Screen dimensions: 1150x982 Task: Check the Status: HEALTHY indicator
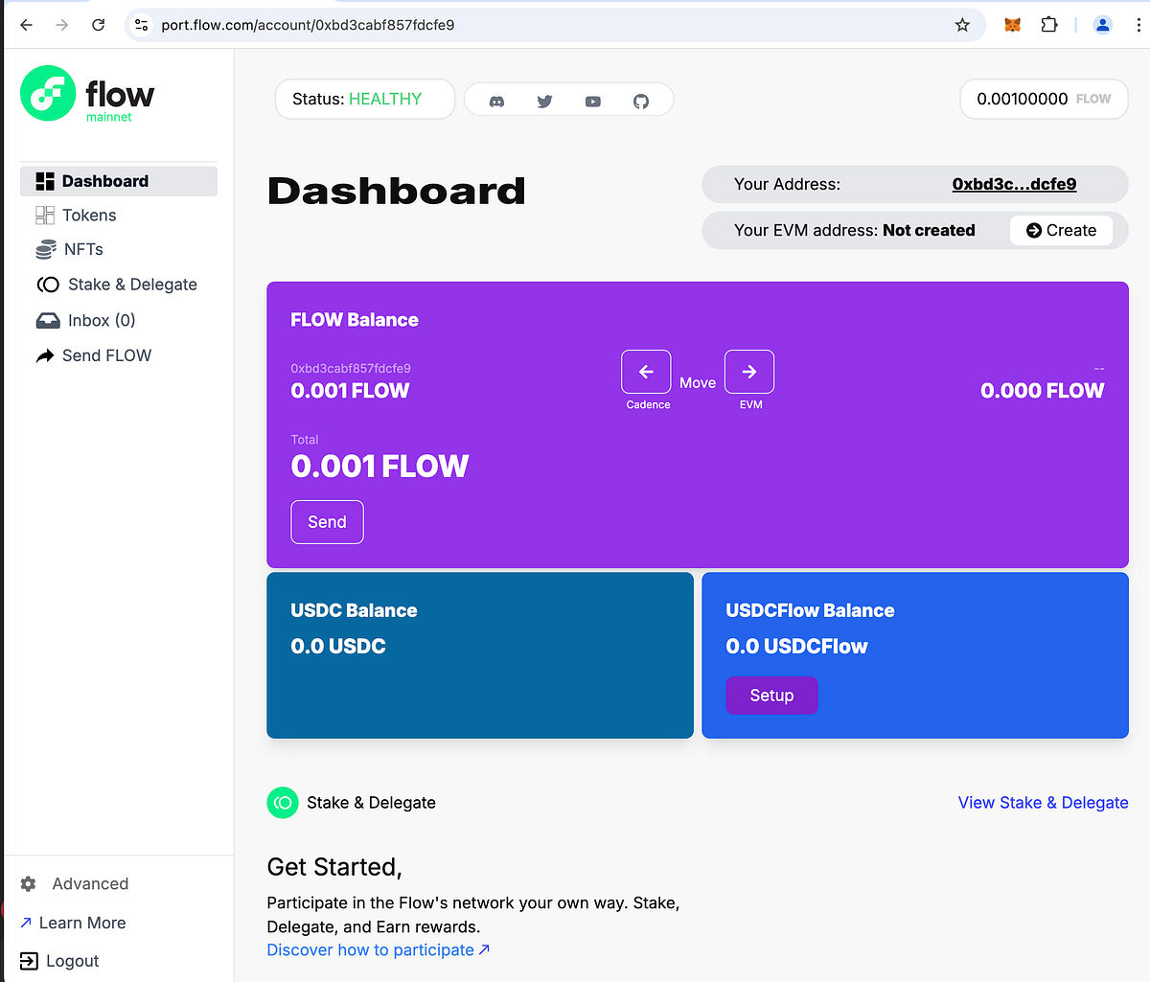364,99
